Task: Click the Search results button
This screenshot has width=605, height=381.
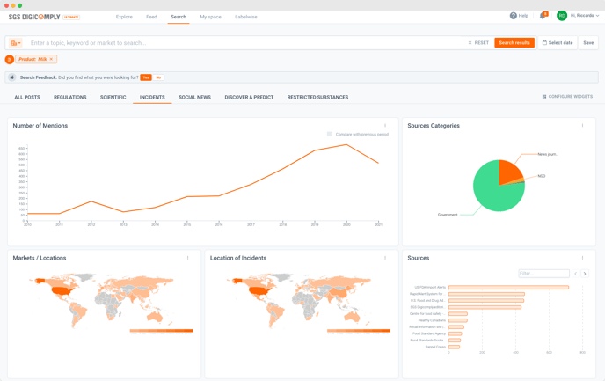Action: pyautogui.click(x=514, y=42)
